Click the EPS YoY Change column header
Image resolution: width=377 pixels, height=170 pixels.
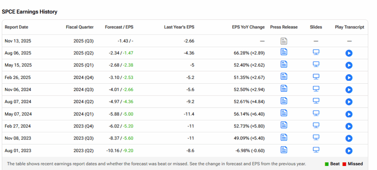coord(248,27)
